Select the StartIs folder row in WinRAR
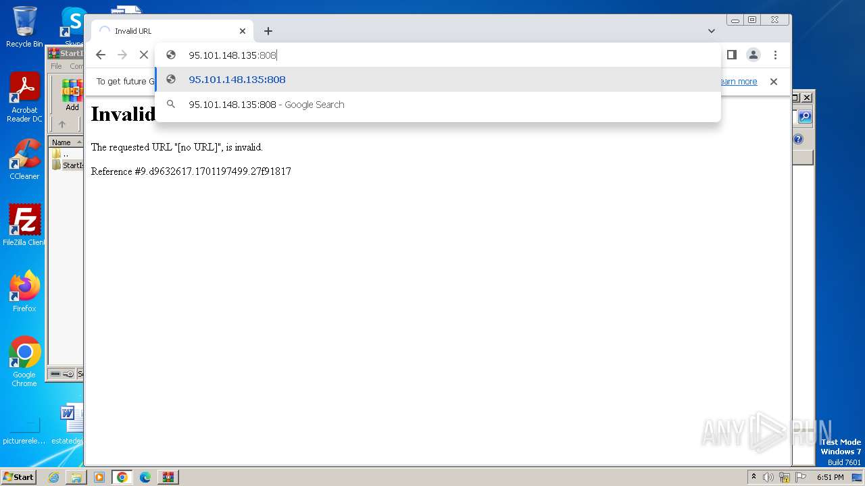 pyautogui.click(x=68, y=165)
